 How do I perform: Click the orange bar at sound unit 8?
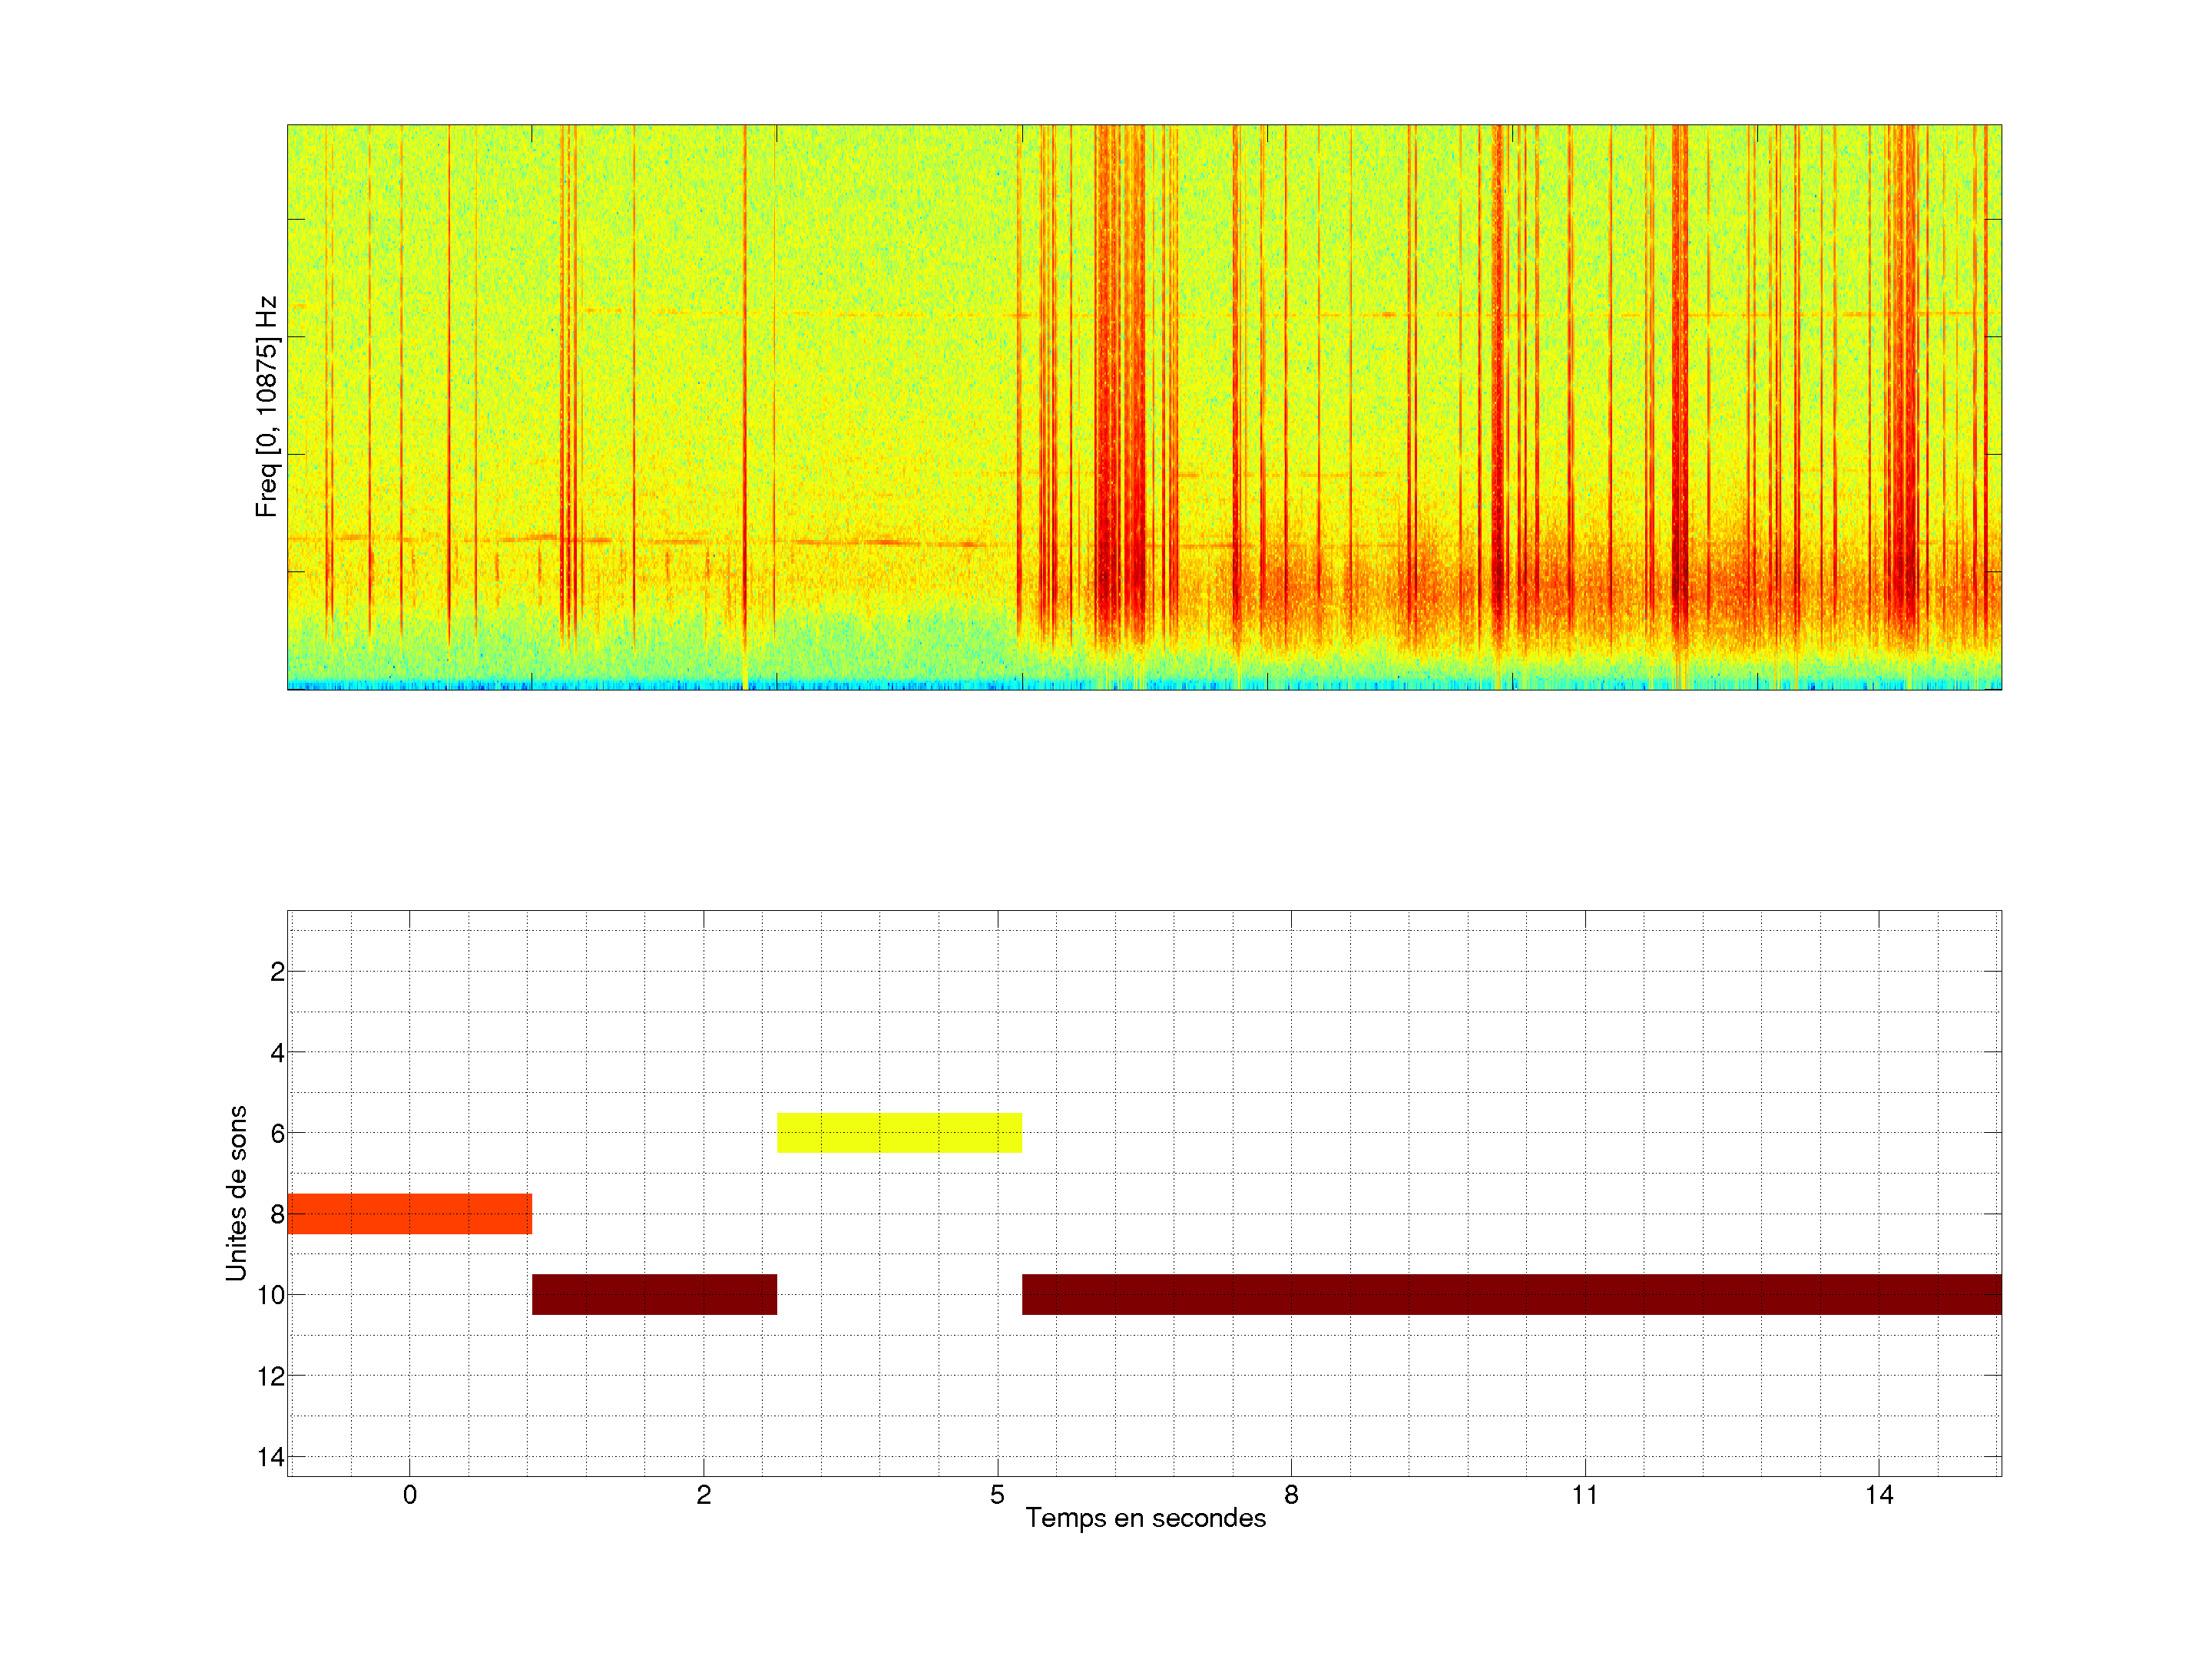(409, 1214)
